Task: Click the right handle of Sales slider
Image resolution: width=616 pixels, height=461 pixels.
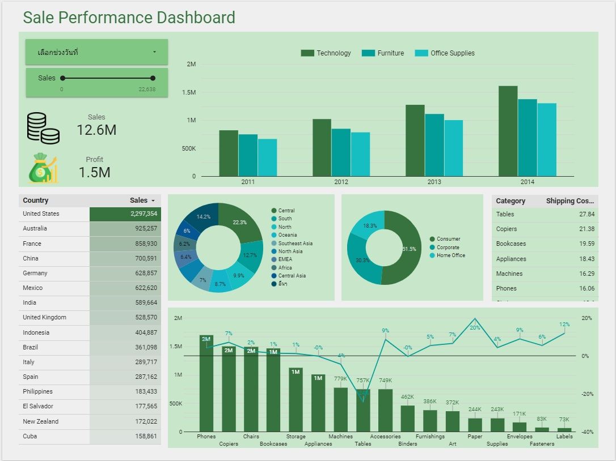Action: point(153,78)
